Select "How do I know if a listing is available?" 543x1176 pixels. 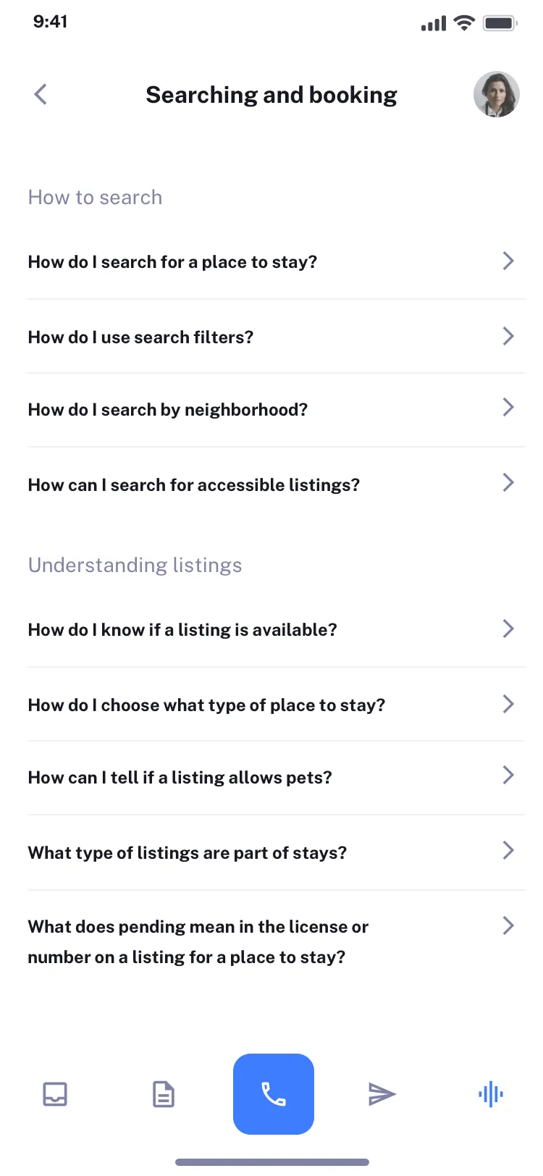click(x=182, y=630)
